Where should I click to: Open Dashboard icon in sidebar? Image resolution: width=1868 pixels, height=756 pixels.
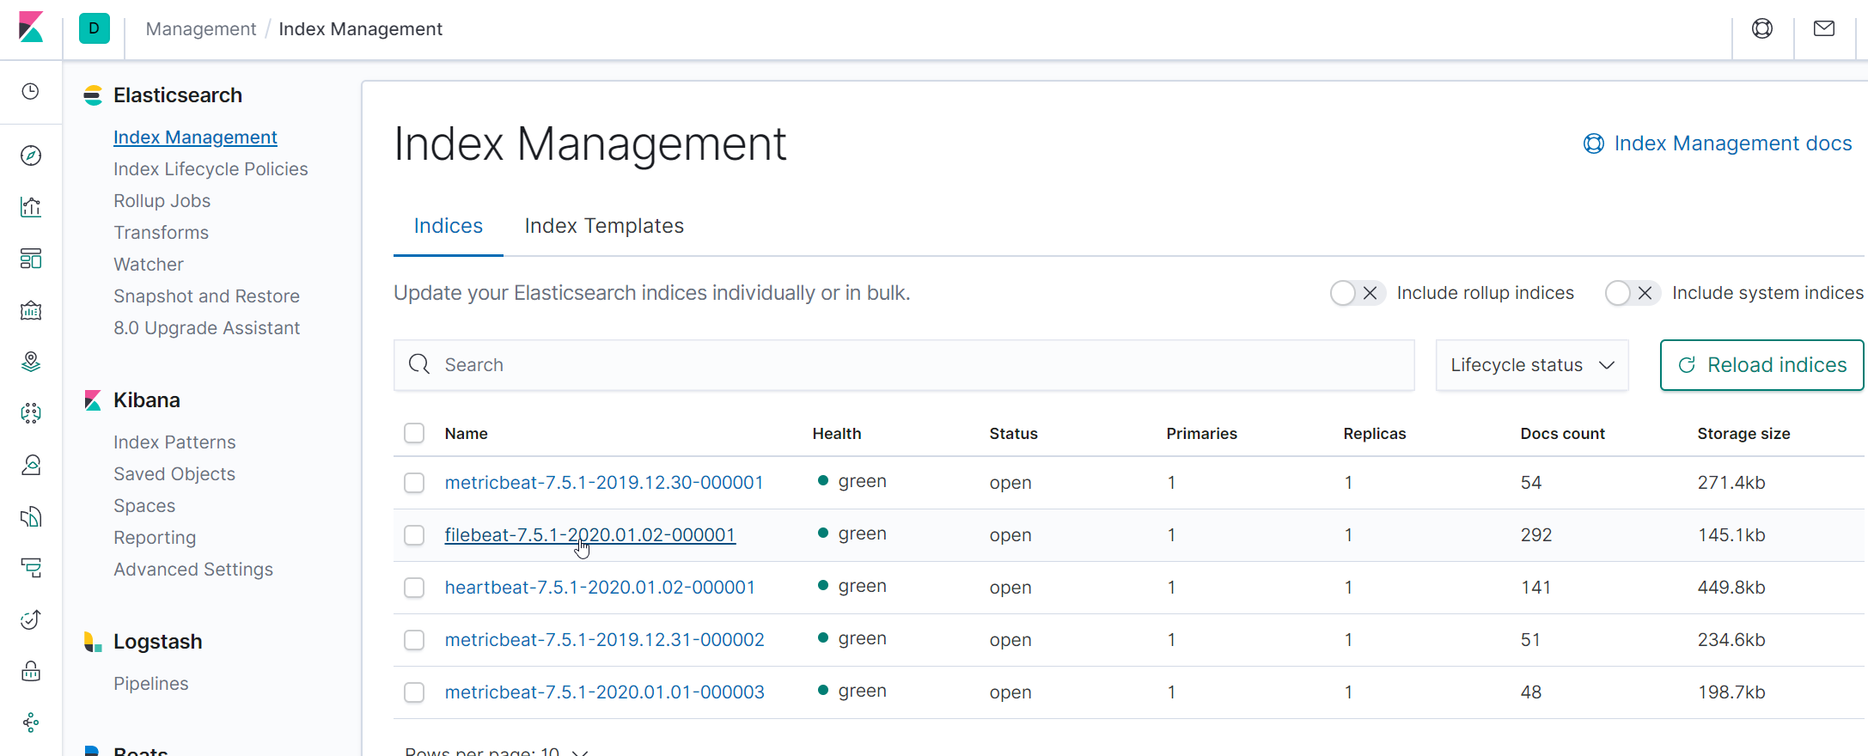pyautogui.click(x=31, y=259)
